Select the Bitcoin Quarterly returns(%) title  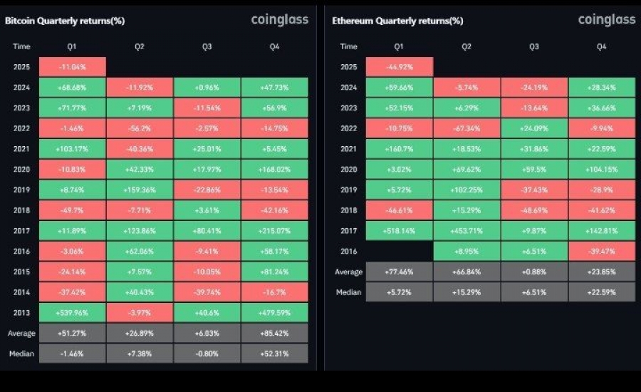pos(65,21)
